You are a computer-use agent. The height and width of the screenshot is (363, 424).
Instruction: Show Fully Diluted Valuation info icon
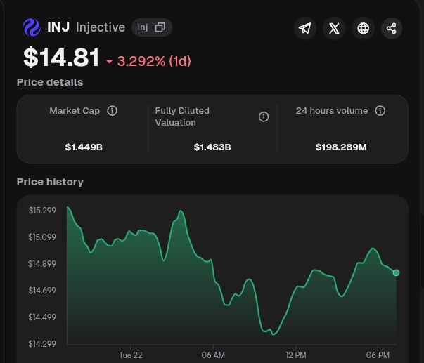264,117
